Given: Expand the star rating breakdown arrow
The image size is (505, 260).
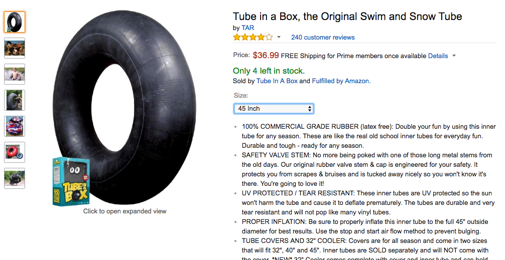Looking at the screenshot, I should coord(279,37).
